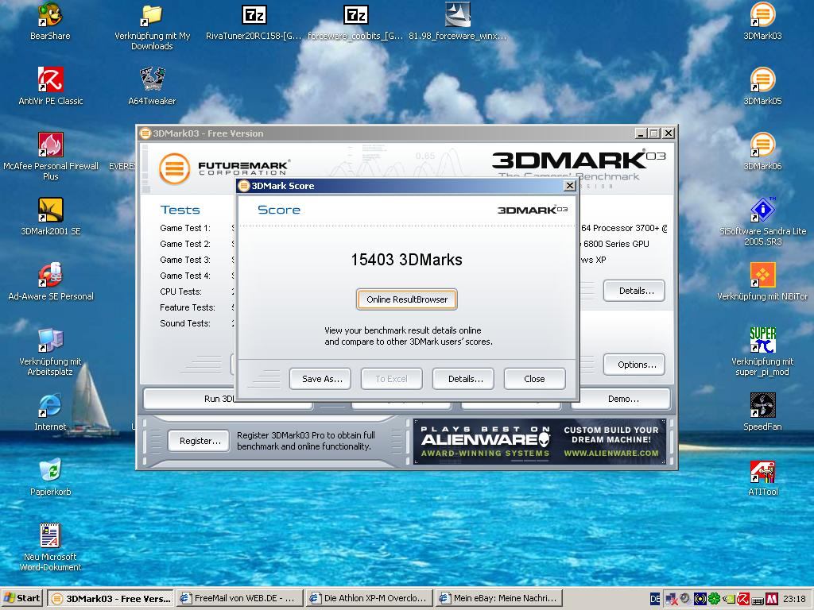Click the Game Test 4 label
This screenshot has height=610, width=814.
(185, 276)
